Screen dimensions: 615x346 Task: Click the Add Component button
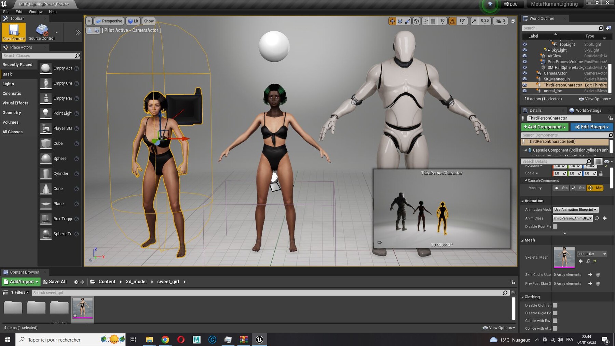545,127
